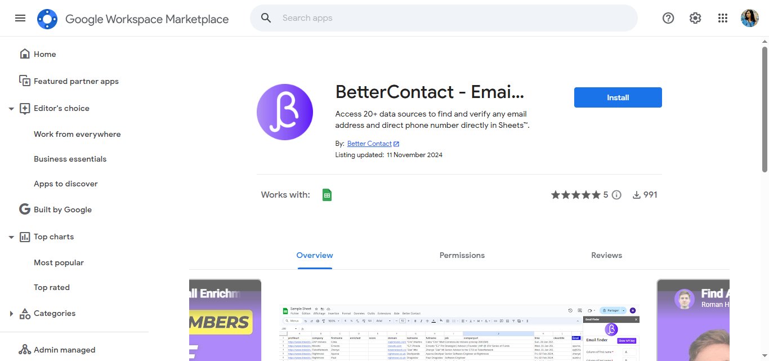This screenshot has width=769, height=361.
Task: Open the Help question mark icon
Action: click(668, 18)
